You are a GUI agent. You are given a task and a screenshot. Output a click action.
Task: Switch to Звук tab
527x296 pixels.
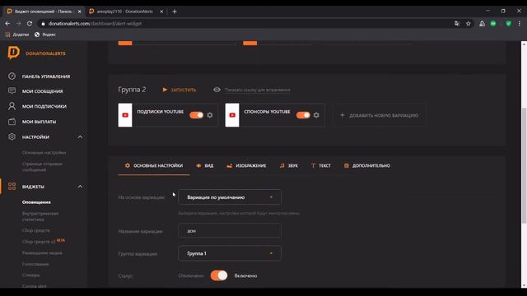click(x=289, y=165)
